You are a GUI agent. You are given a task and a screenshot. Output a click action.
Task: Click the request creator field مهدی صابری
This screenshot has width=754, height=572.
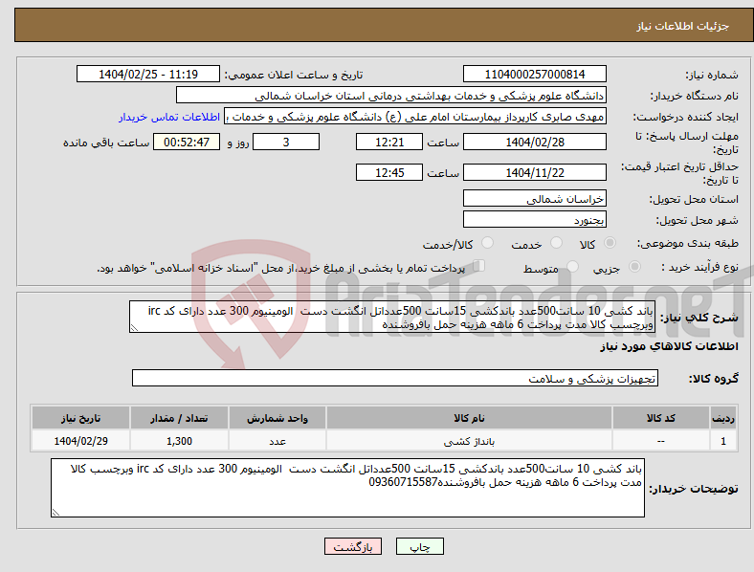(415, 117)
